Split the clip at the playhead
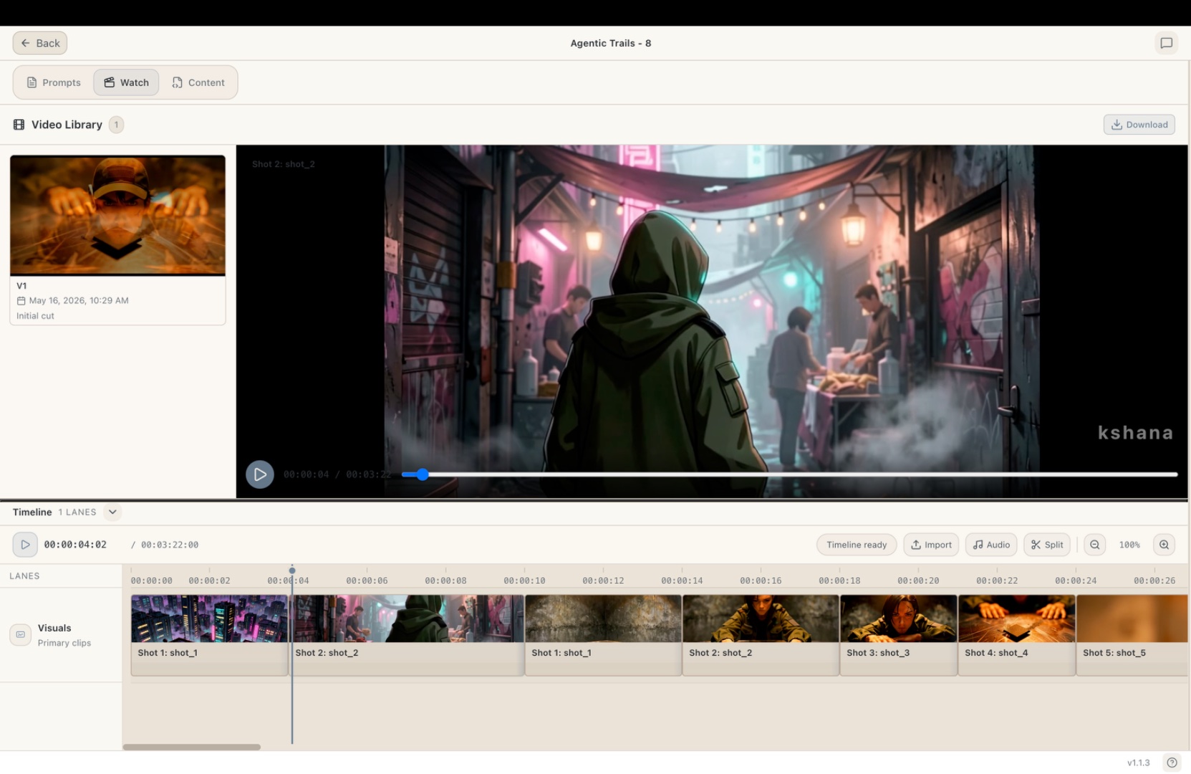 (1047, 545)
